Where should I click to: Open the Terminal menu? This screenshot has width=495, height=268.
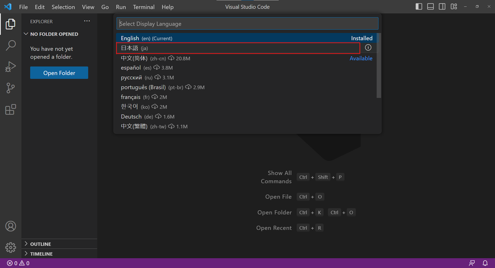coord(144,7)
